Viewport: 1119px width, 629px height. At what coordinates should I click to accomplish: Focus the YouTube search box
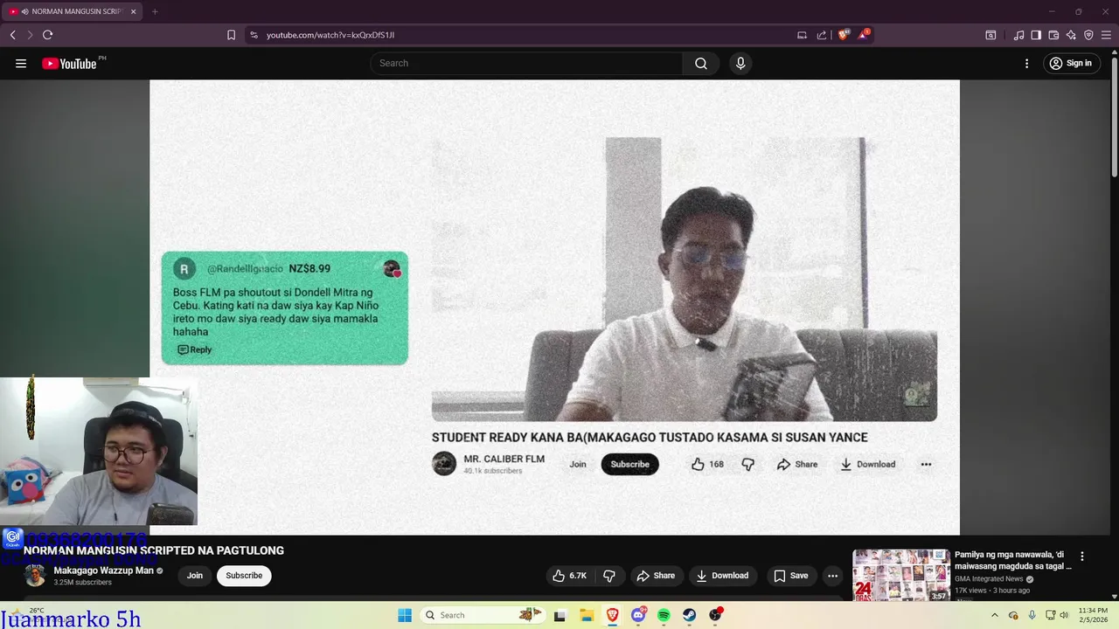click(x=527, y=63)
